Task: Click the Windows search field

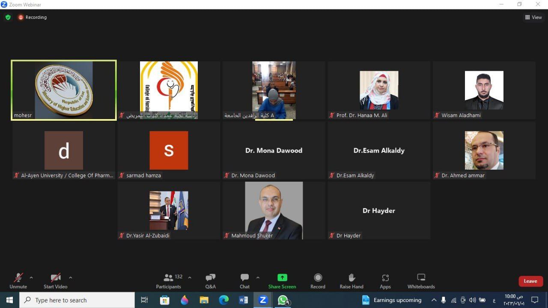Action: tap(77, 300)
